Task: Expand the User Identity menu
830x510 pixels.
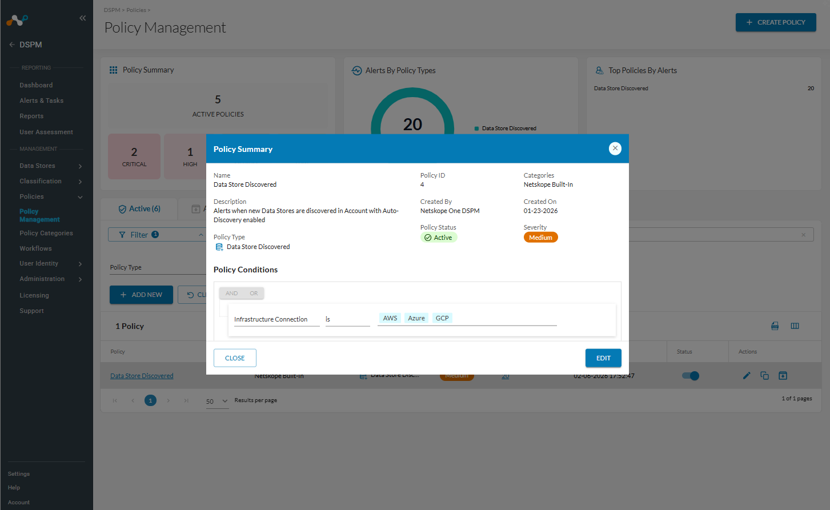Action: [x=80, y=264]
